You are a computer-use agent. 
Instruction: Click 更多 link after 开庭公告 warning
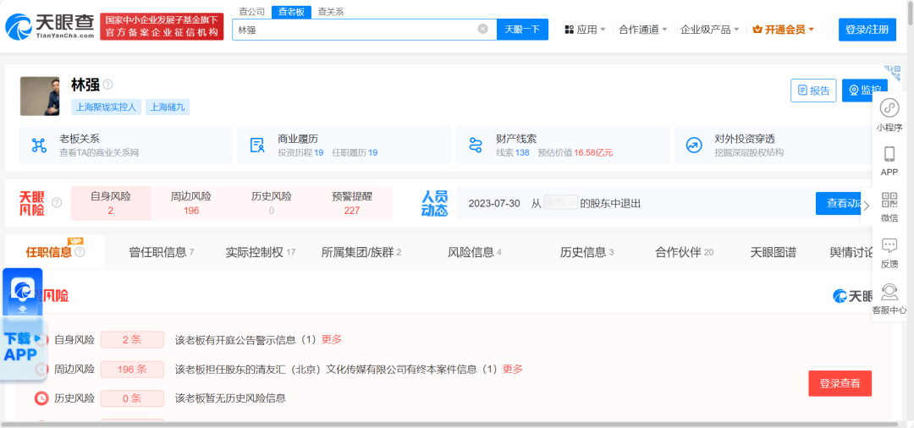tap(332, 339)
